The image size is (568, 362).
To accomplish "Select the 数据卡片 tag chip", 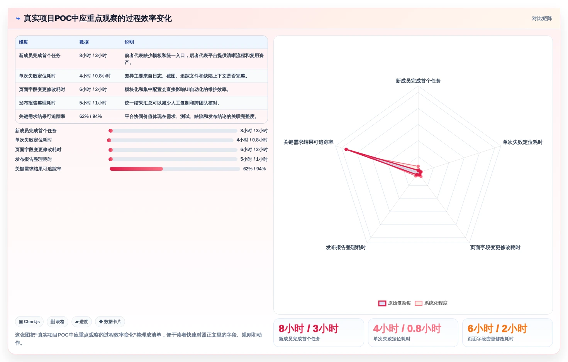I will pos(110,322).
